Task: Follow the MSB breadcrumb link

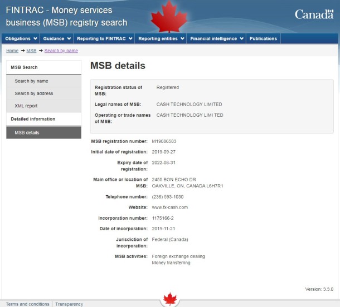Action: [31, 51]
